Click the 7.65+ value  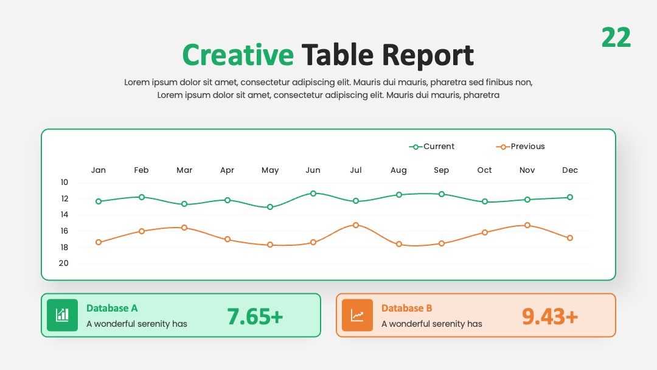[x=255, y=317]
